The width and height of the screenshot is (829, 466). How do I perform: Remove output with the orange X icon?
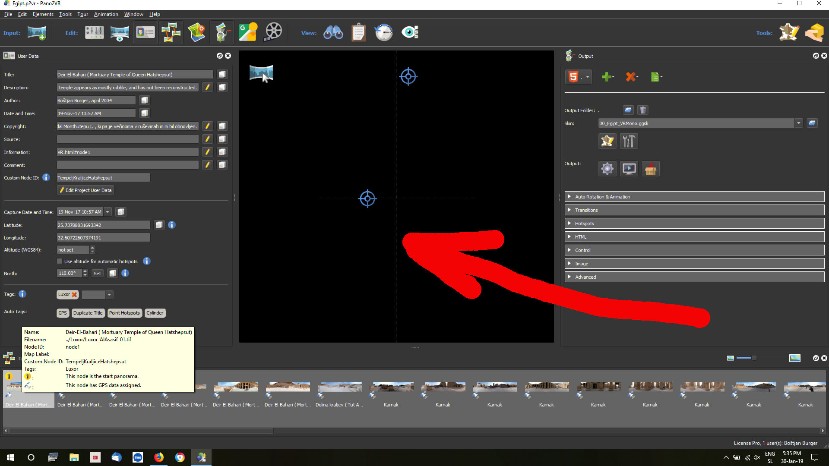pos(631,77)
